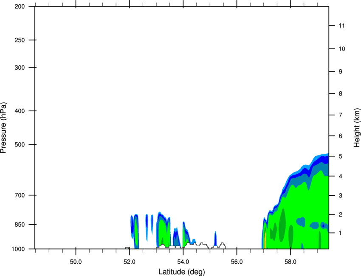
Task: Click the 'Height (km)' axis title
Action: coord(357,128)
